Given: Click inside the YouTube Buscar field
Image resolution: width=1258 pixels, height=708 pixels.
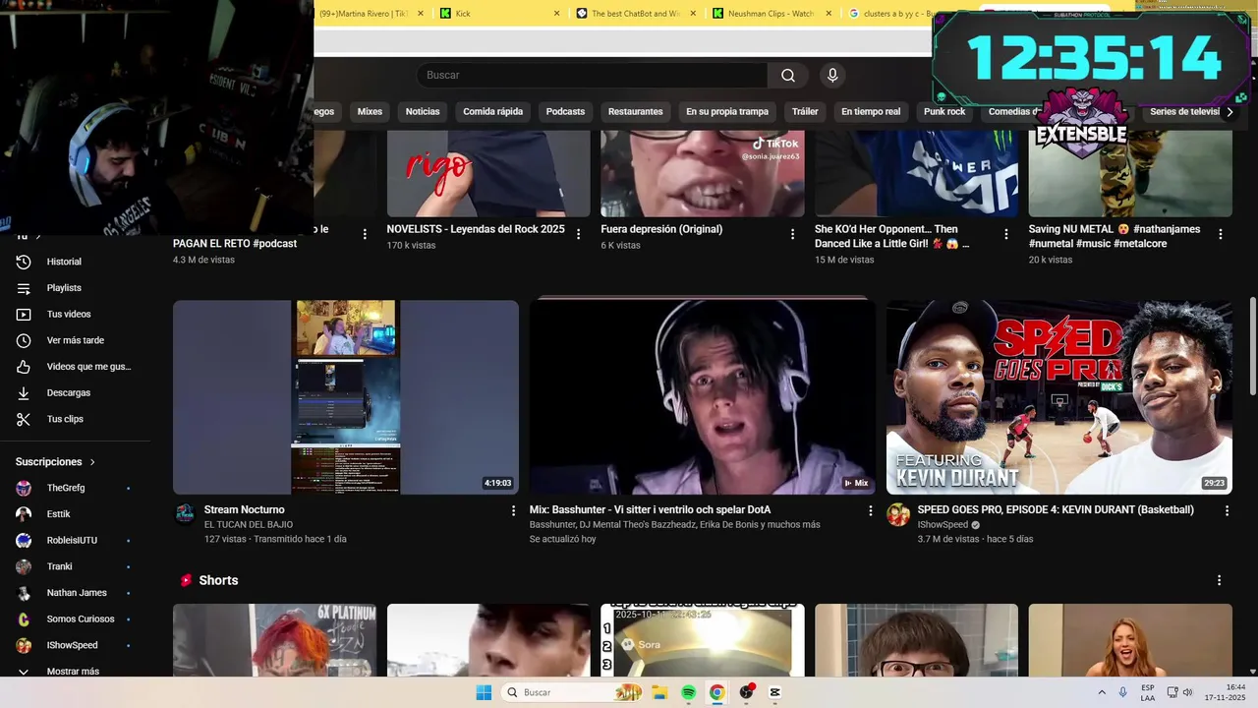Looking at the screenshot, I should tap(592, 76).
